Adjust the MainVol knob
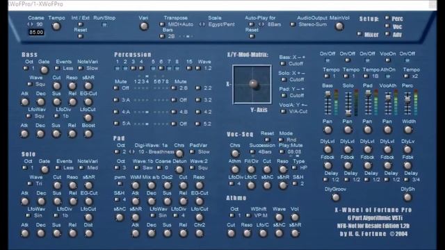 point(339,26)
